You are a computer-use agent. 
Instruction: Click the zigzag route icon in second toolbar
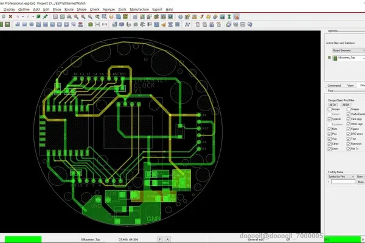coord(187,24)
